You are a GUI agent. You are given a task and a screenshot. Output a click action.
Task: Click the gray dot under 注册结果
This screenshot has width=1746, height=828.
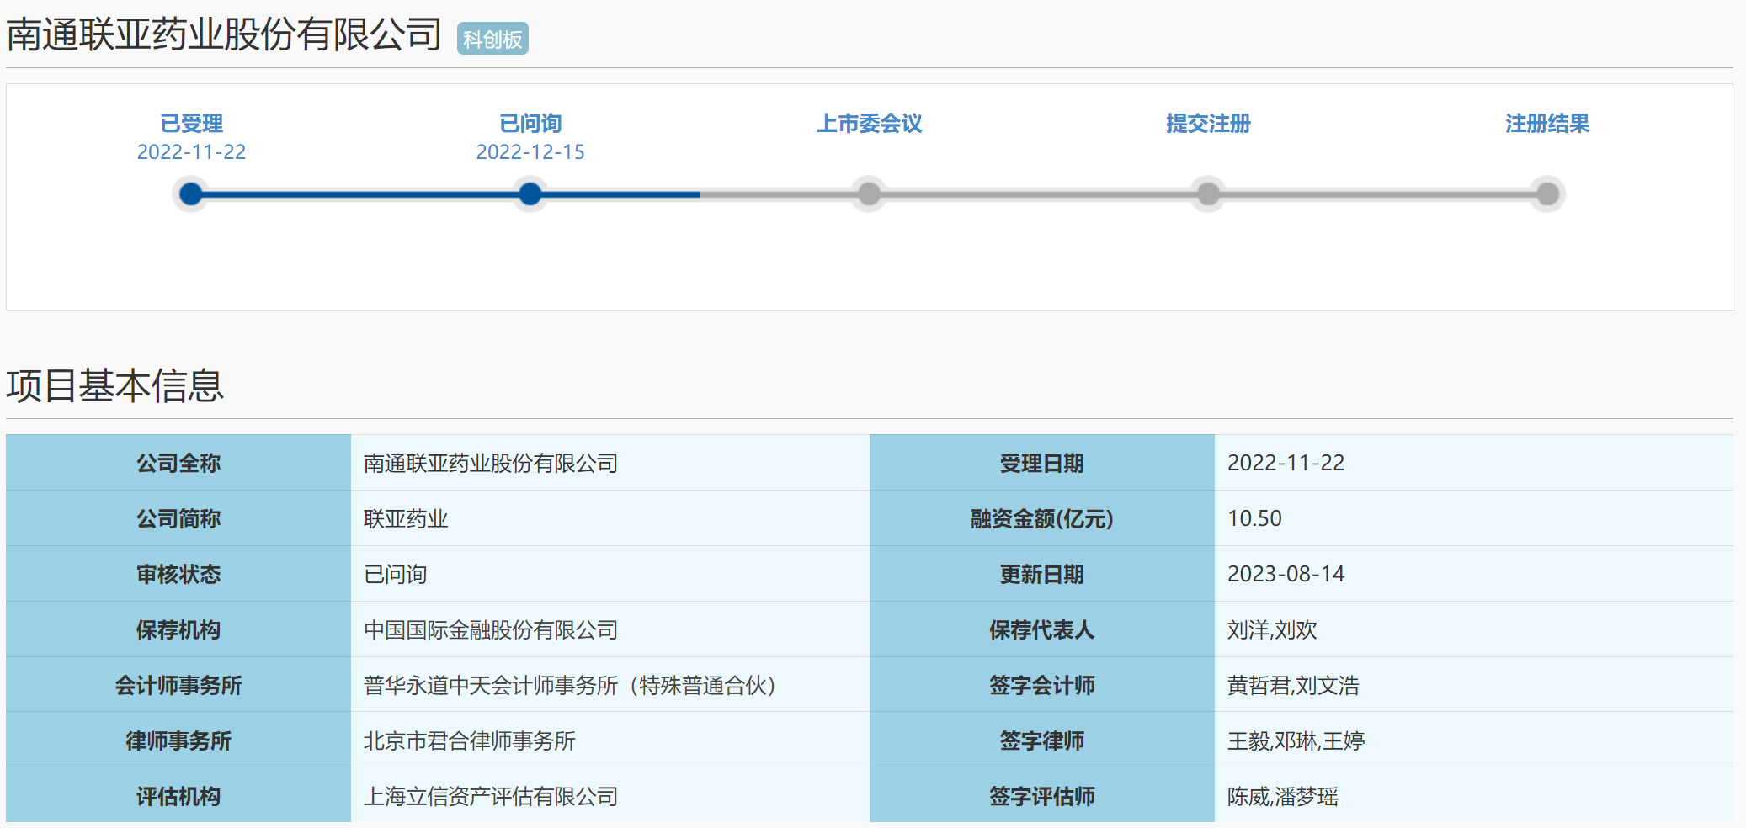(1547, 194)
